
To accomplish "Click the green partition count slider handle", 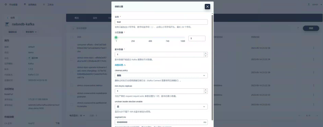I will point(116,37).
